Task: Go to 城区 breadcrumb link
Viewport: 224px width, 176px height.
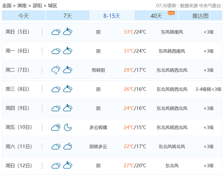Action: [53, 6]
